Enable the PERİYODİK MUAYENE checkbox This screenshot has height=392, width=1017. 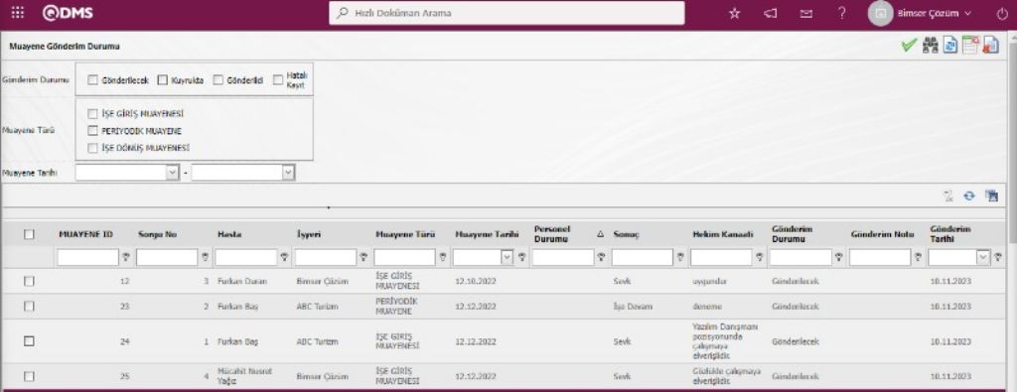[92, 130]
